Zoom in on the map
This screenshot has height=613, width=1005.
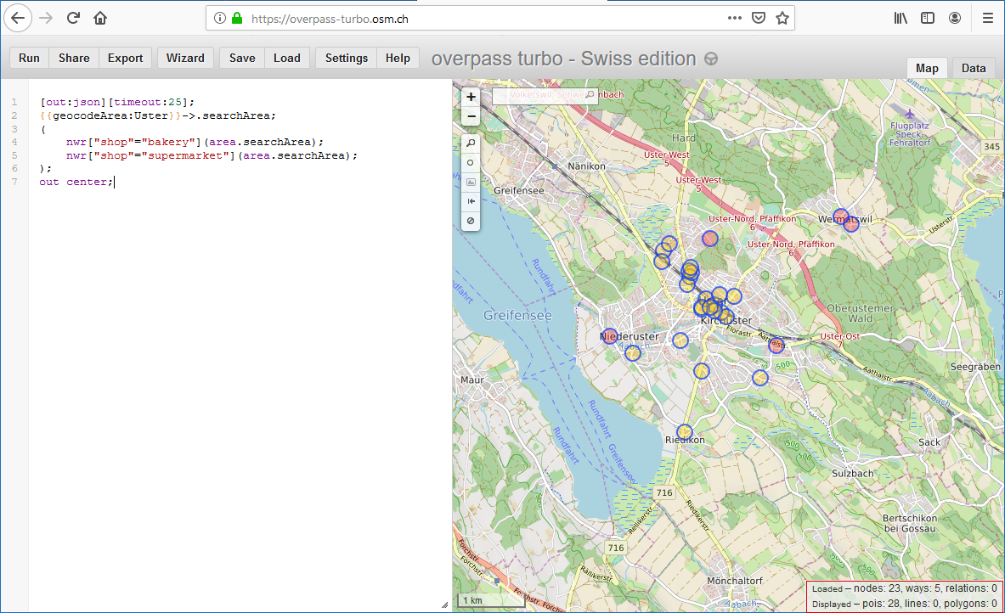point(471,97)
